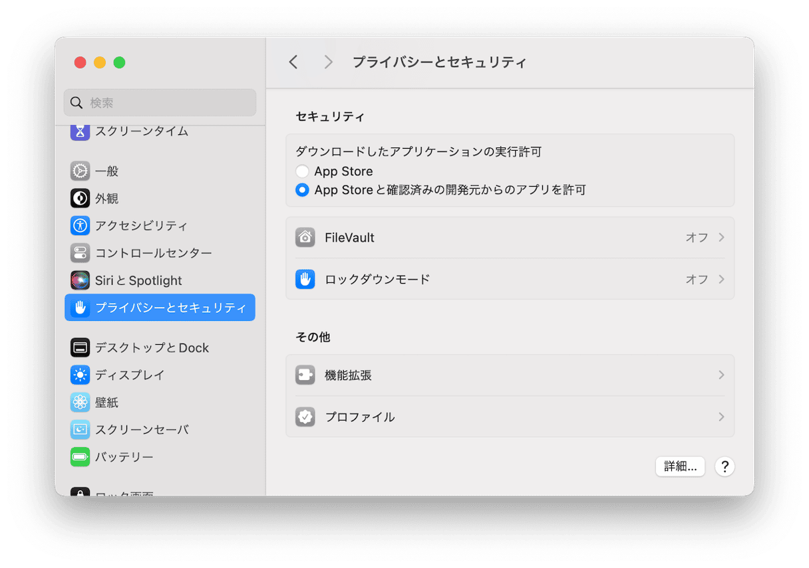Expand ロックダウンモード row chevron

(721, 280)
